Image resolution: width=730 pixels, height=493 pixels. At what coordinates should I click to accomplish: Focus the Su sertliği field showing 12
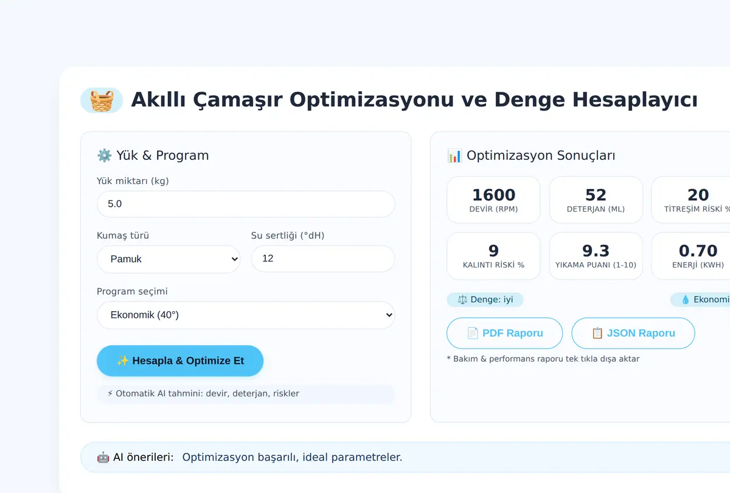click(x=323, y=259)
